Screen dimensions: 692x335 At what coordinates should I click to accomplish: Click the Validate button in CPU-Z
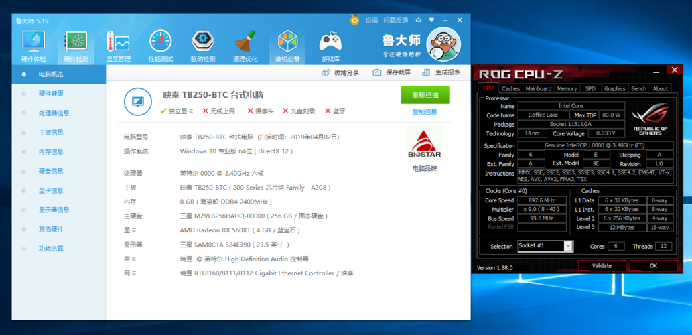point(602,266)
